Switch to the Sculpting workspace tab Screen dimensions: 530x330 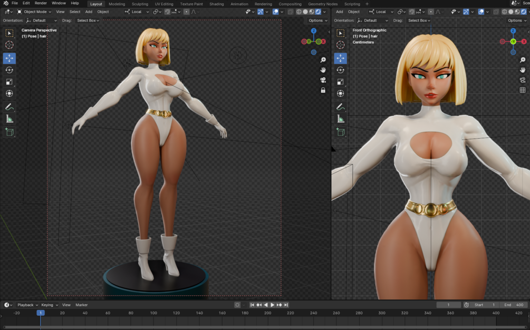140,4
